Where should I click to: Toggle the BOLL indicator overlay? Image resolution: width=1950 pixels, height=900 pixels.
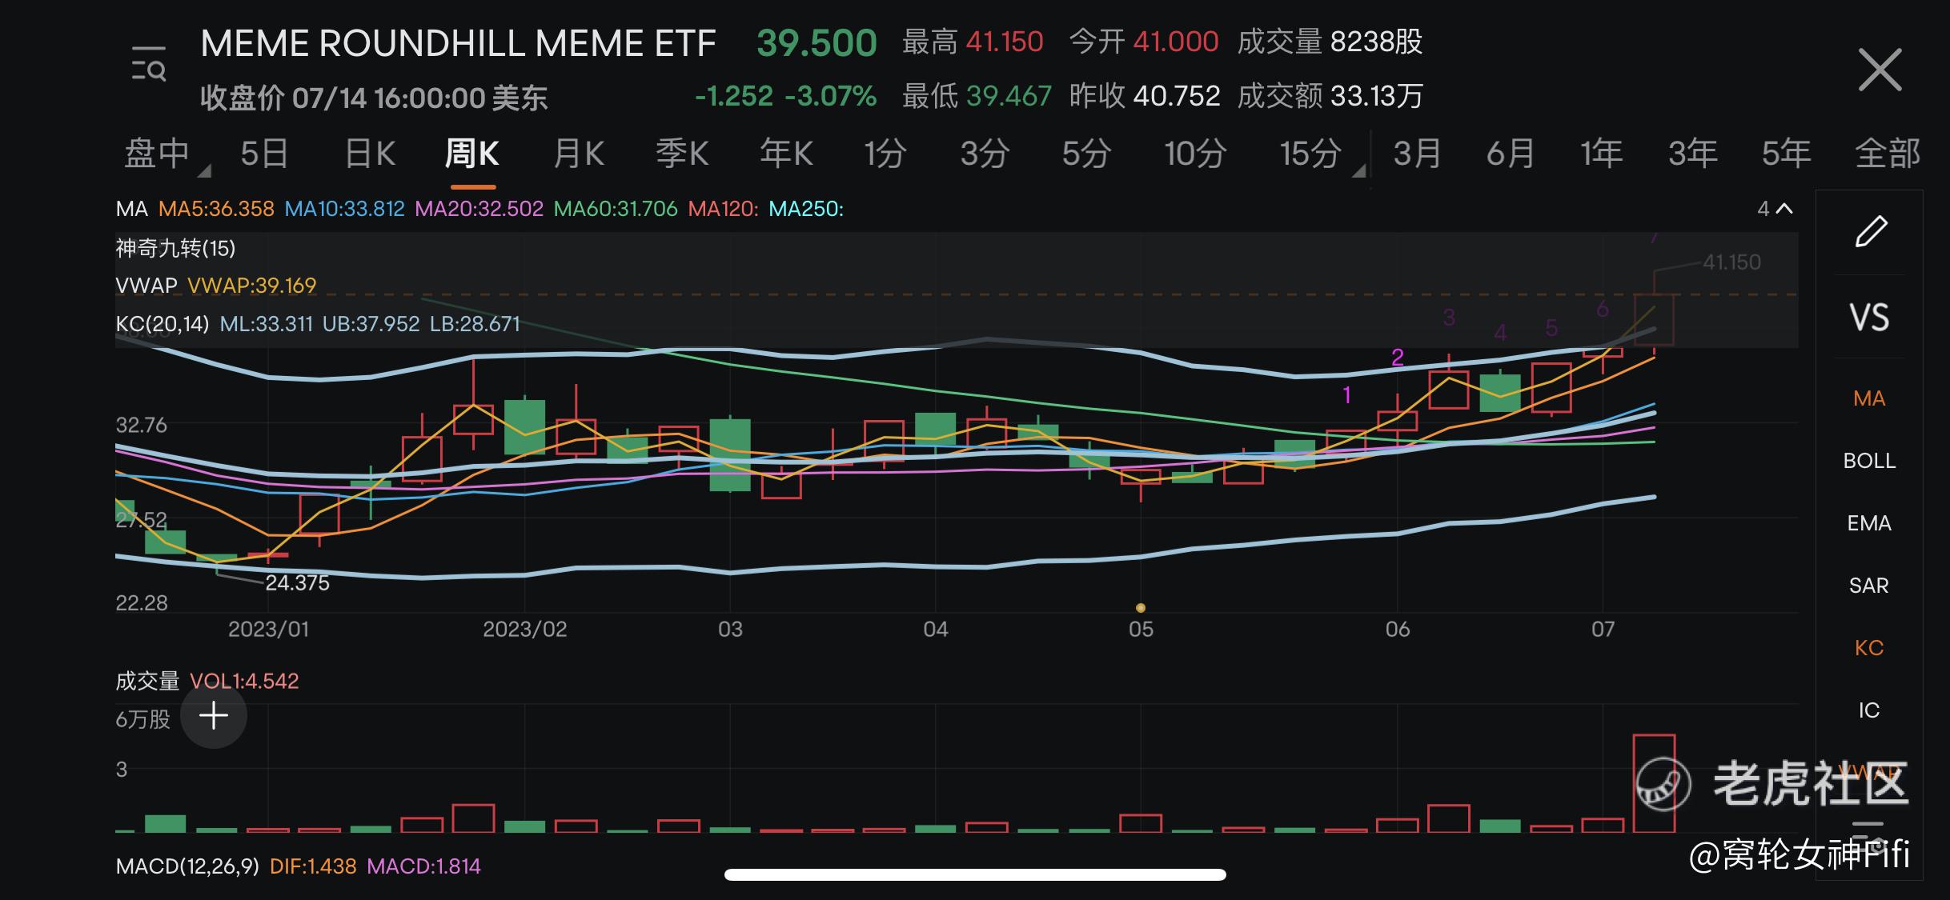[1868, 461]
